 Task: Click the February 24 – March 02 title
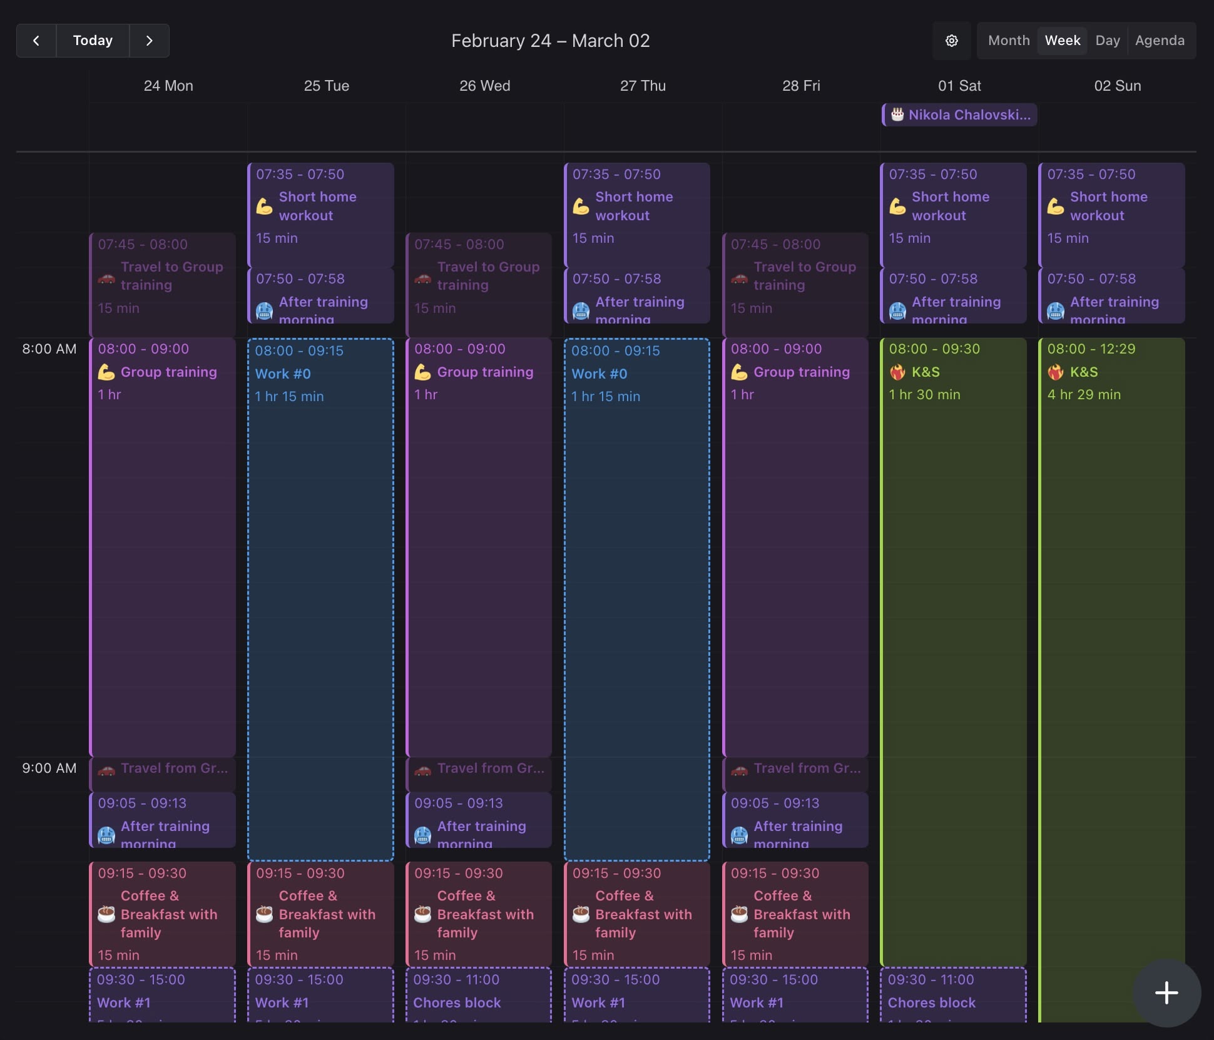point(551,41)
